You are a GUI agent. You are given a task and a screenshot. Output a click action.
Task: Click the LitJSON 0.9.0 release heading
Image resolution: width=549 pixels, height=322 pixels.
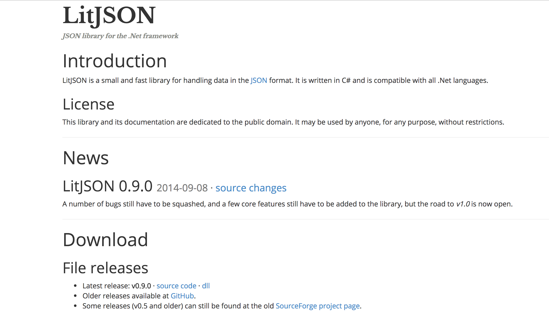point(108,186)
